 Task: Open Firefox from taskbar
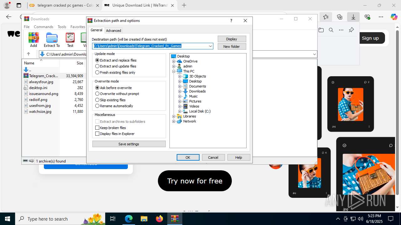click(x=159, y=219)
